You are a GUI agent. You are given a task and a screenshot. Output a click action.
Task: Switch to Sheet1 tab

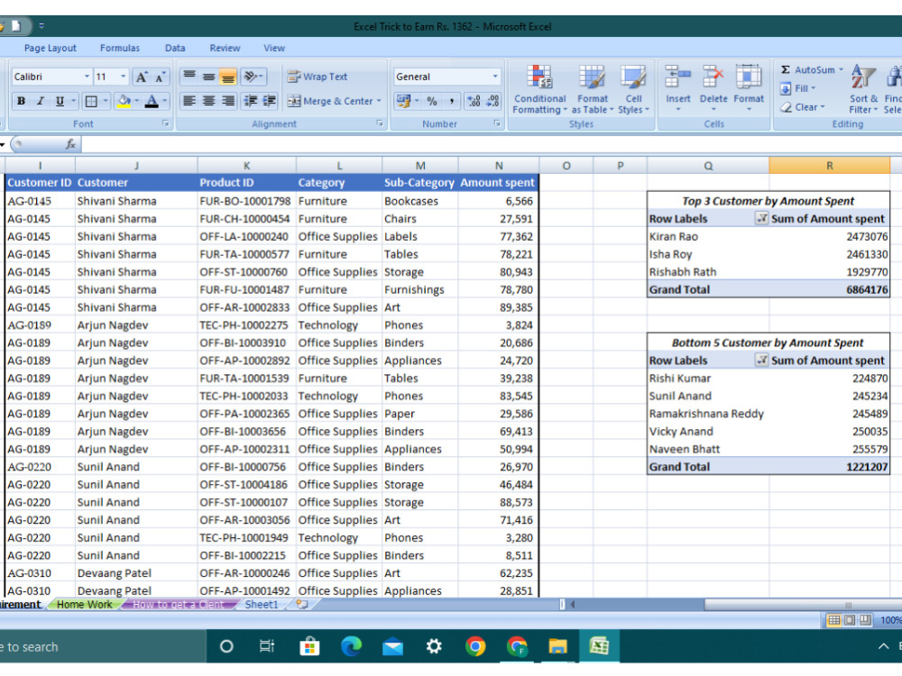tap(262, 604)
